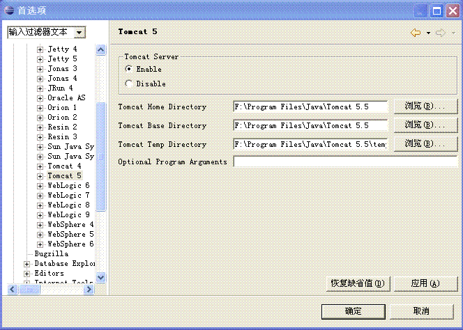This screenshot has width=463, height=330.
Task: Expand the WebSphere 4 node
Action: click(x=40, y=225)
